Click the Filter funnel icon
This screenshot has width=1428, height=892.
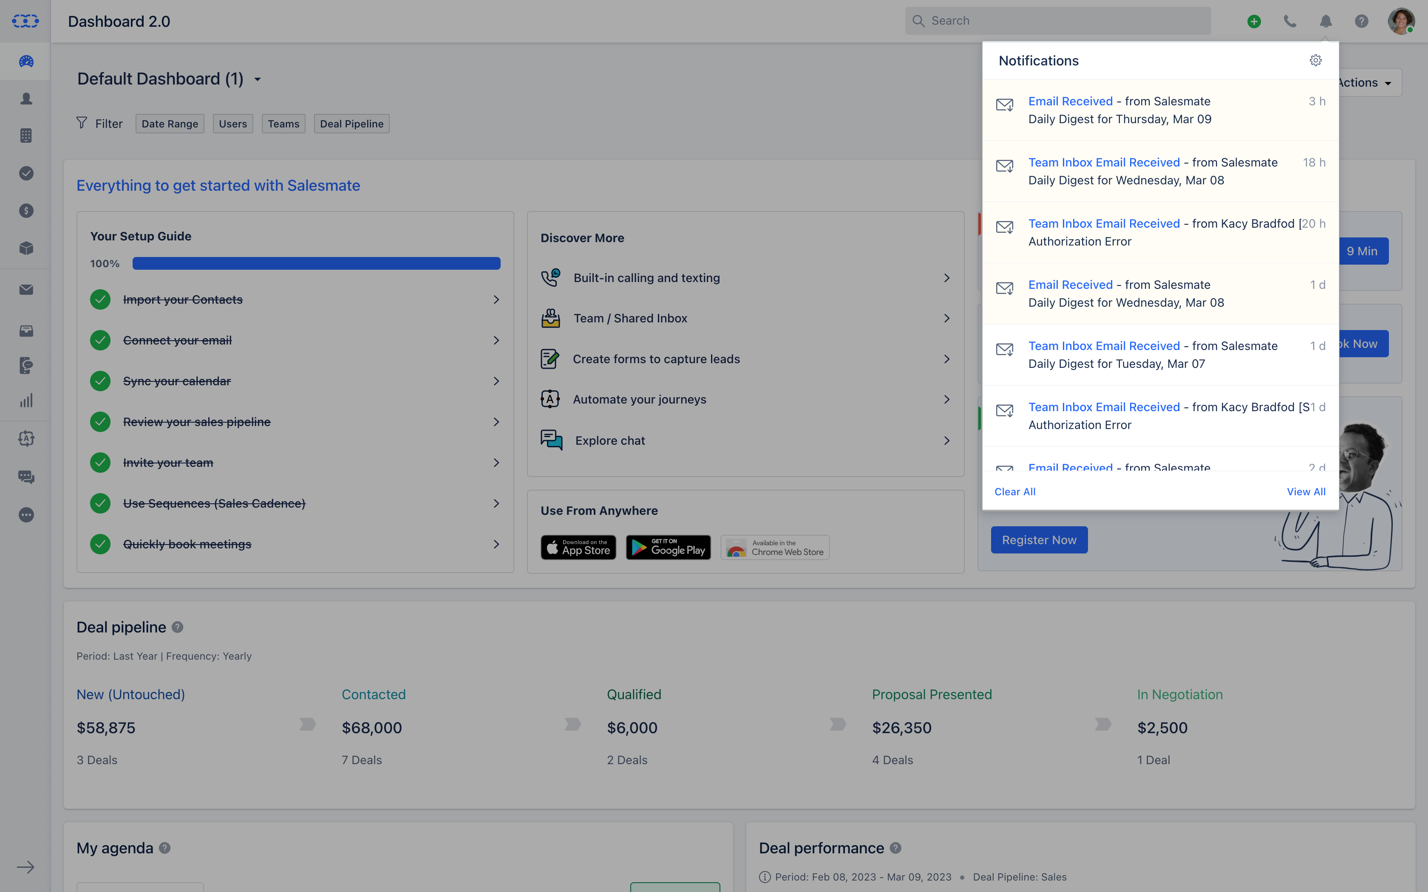point(82,123)
